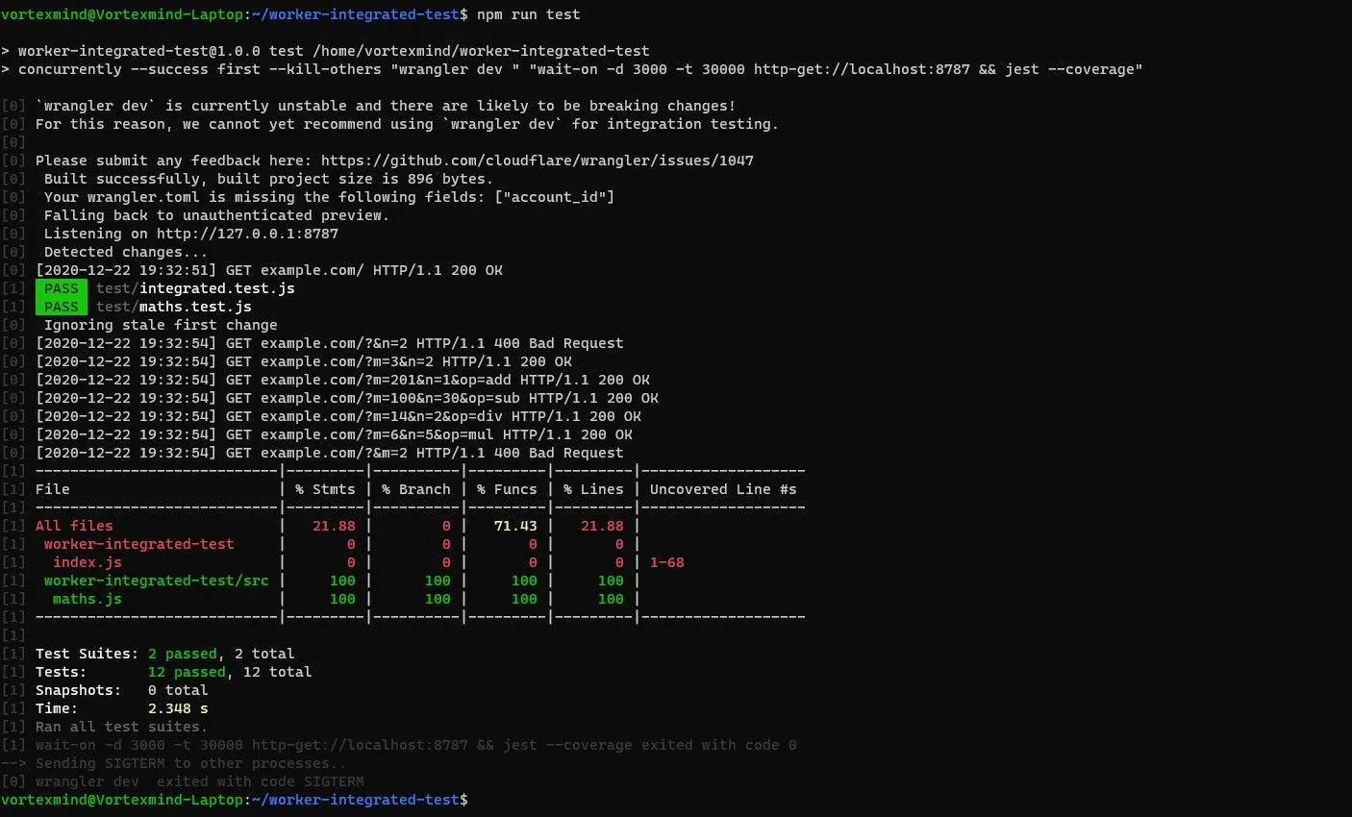
Task: Click the '% Lines' coverage column header
Action: click(x=593, y=489)
